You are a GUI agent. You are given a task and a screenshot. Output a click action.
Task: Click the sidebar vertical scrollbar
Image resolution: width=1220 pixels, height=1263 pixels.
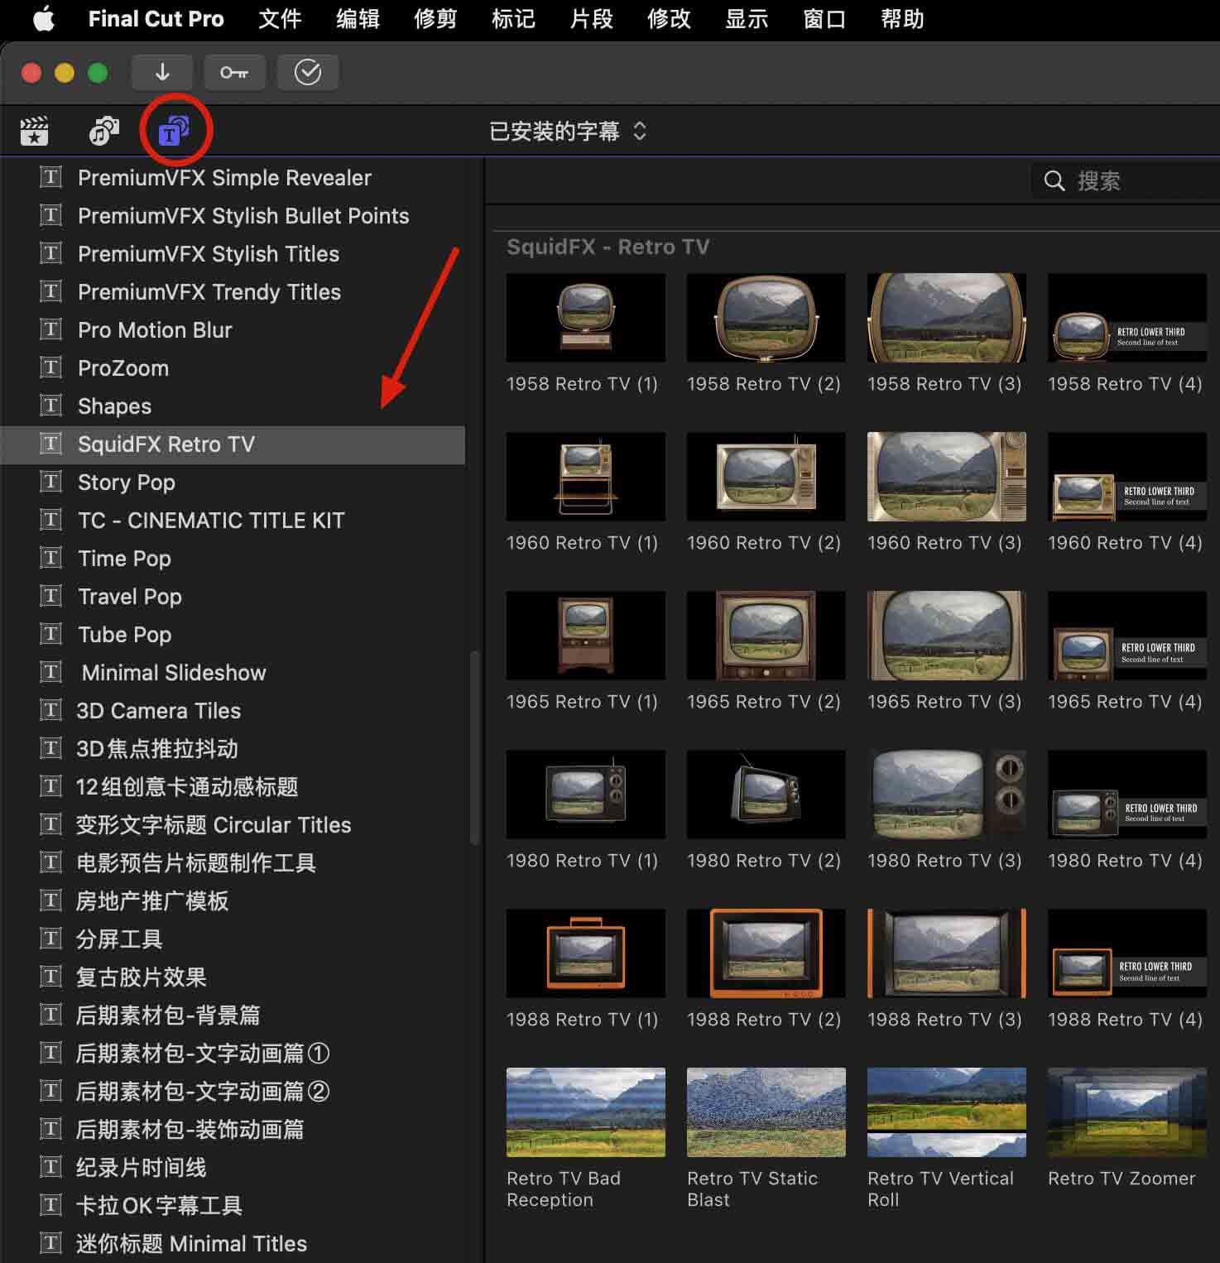coord(474,747)
